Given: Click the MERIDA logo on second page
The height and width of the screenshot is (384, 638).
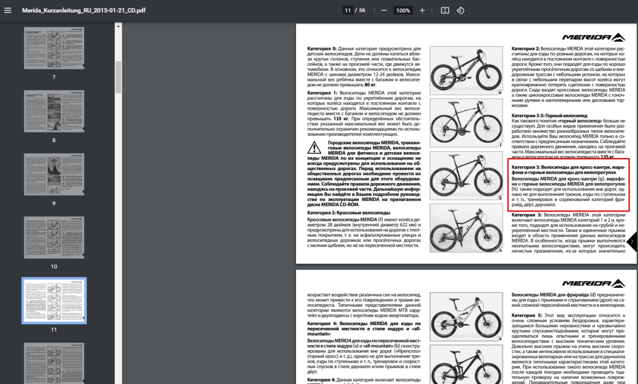Looking at the screenshot, I should pos(594,284).
